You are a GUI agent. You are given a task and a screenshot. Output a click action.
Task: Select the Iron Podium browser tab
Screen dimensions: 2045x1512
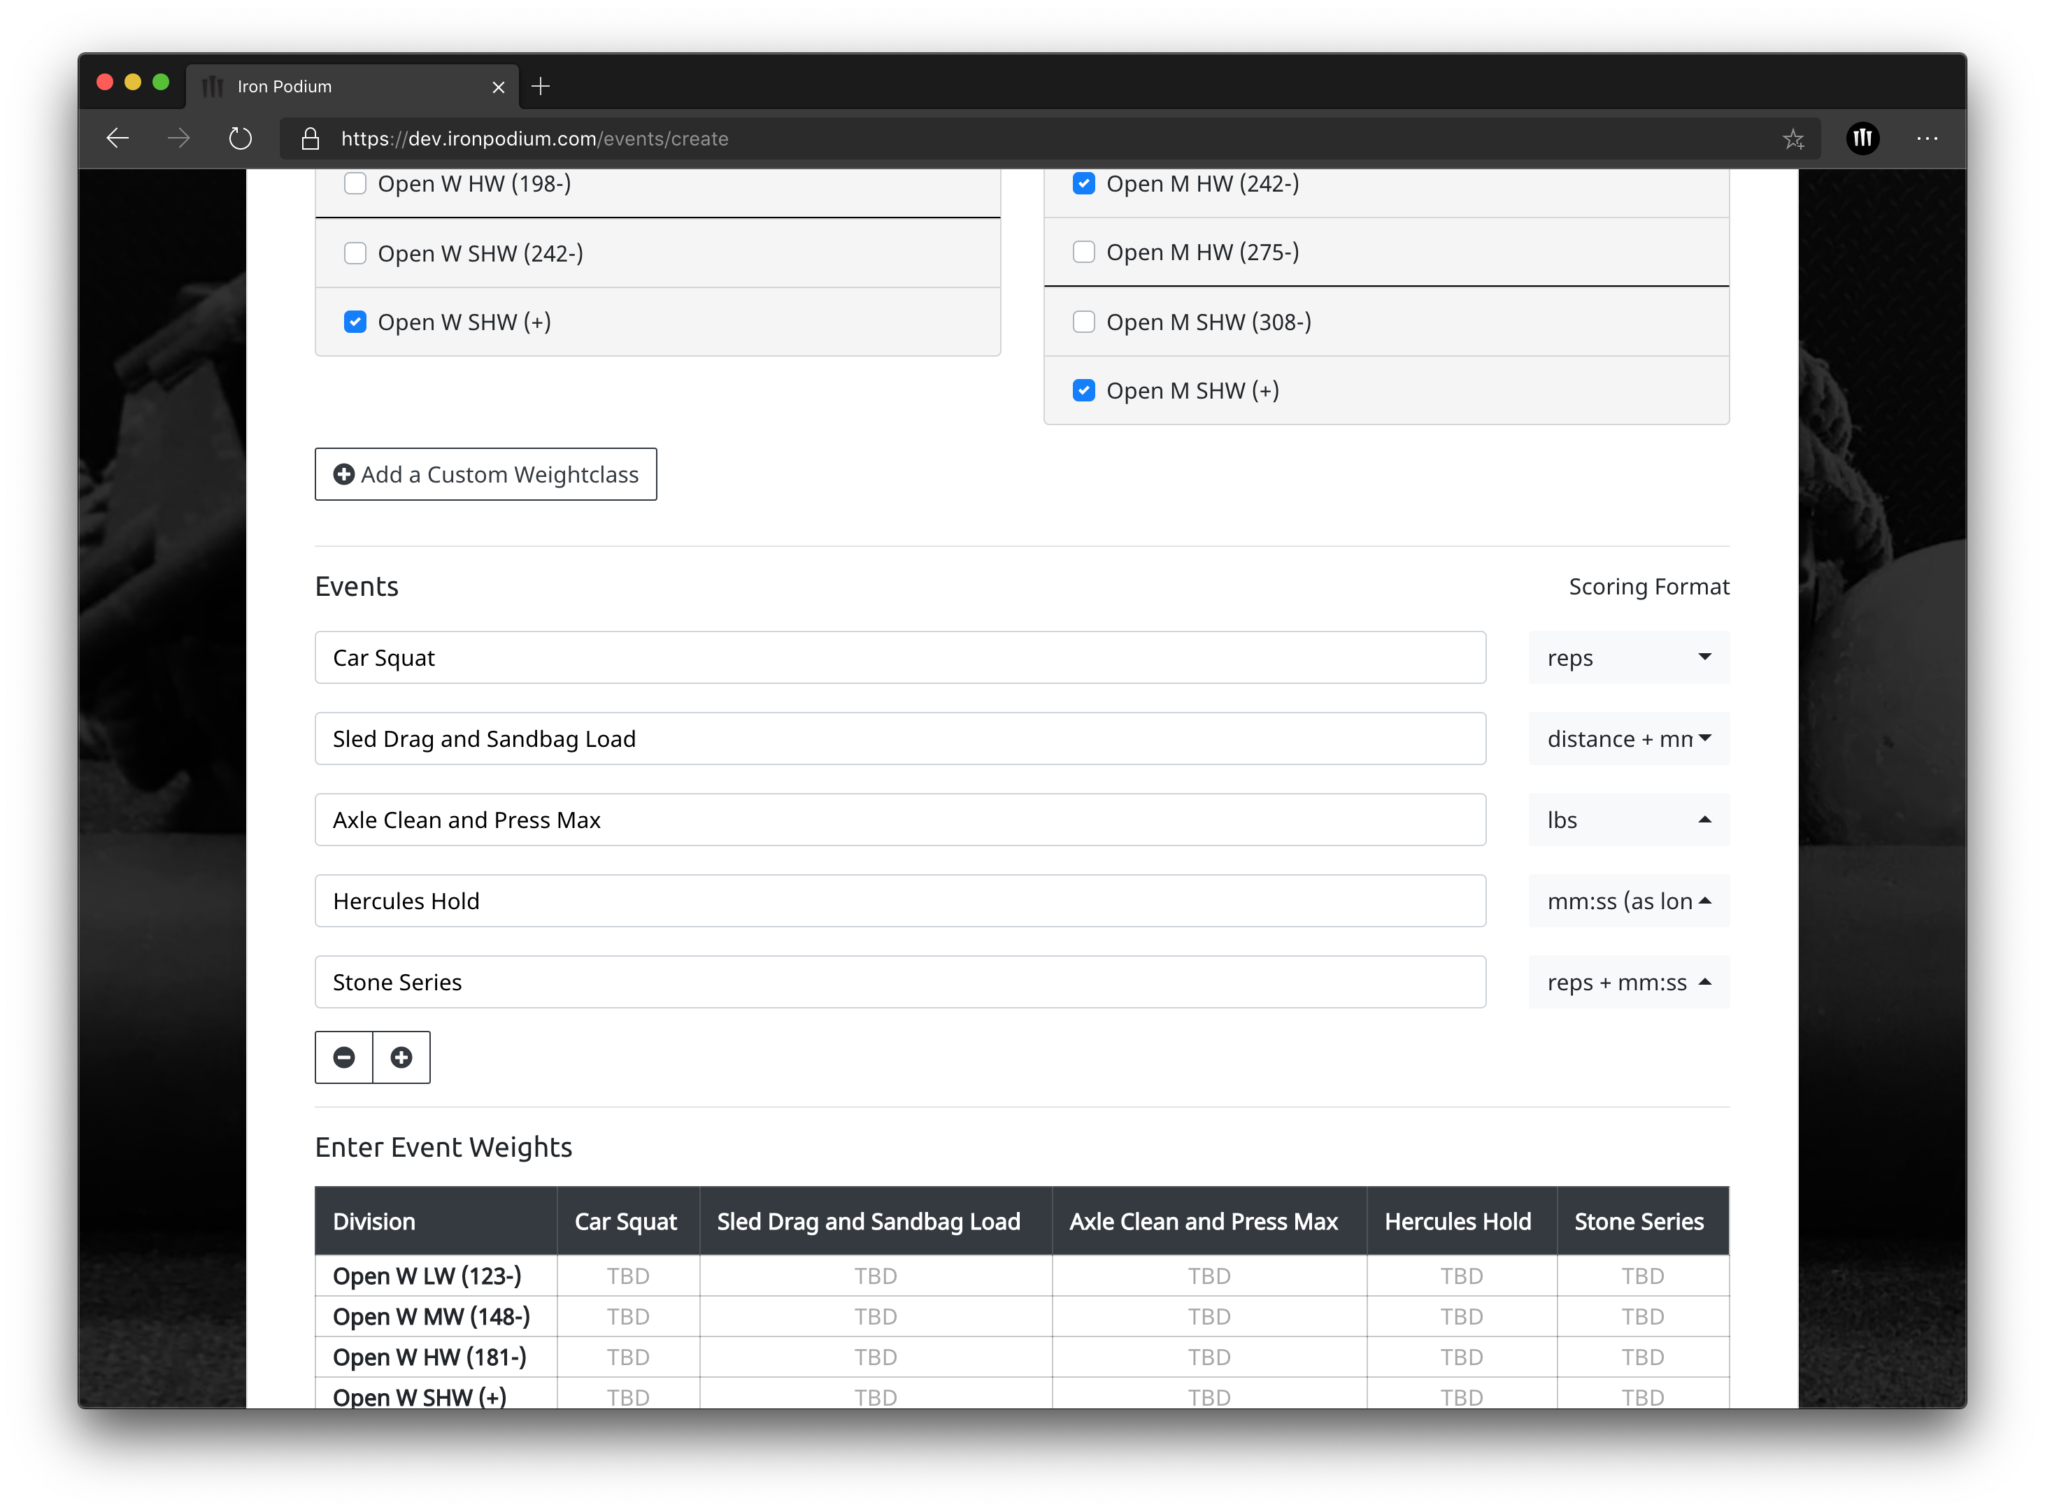352,86
